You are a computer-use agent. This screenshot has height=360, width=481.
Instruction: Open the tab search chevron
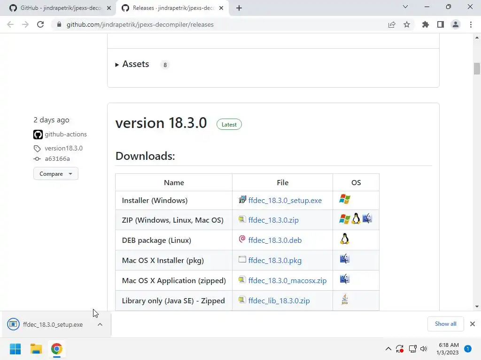(405, 7)
